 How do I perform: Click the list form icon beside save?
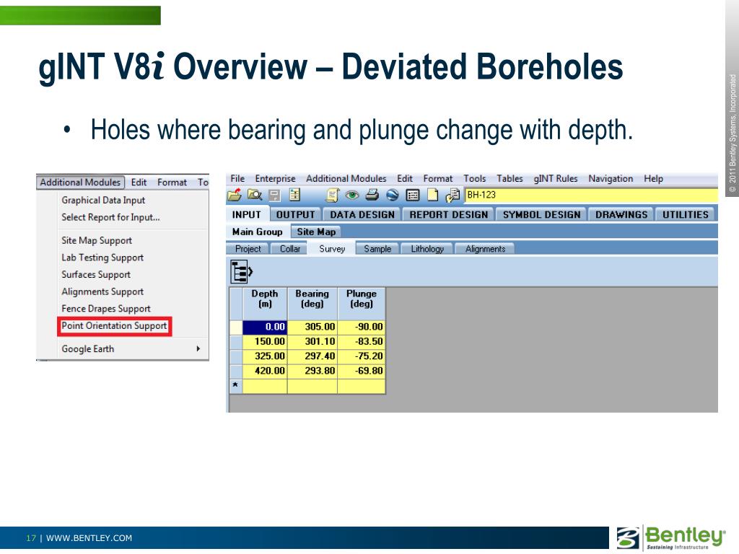[294, 195]
